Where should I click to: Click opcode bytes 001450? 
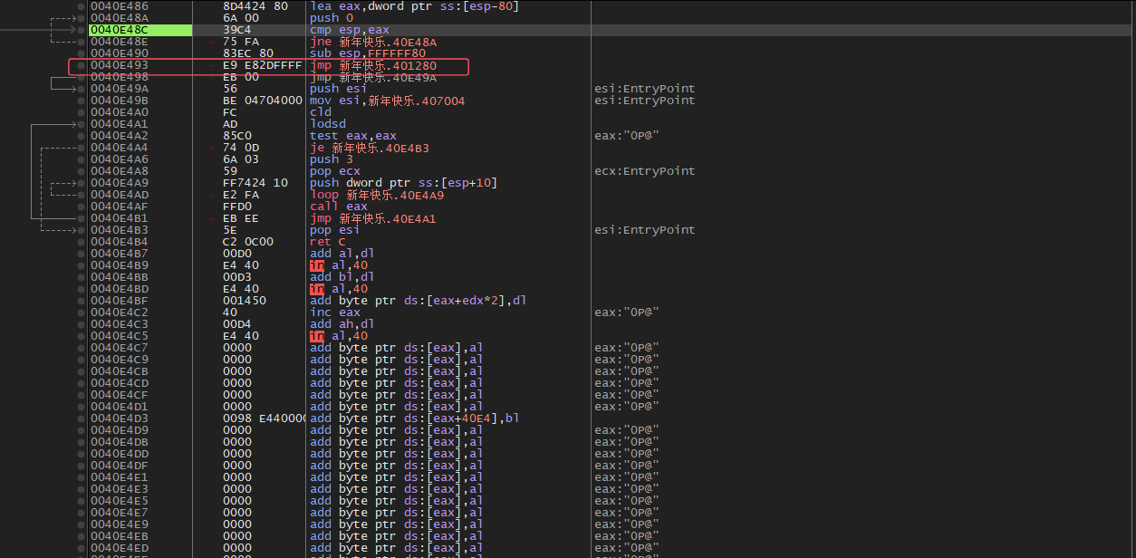coord(245,301)
